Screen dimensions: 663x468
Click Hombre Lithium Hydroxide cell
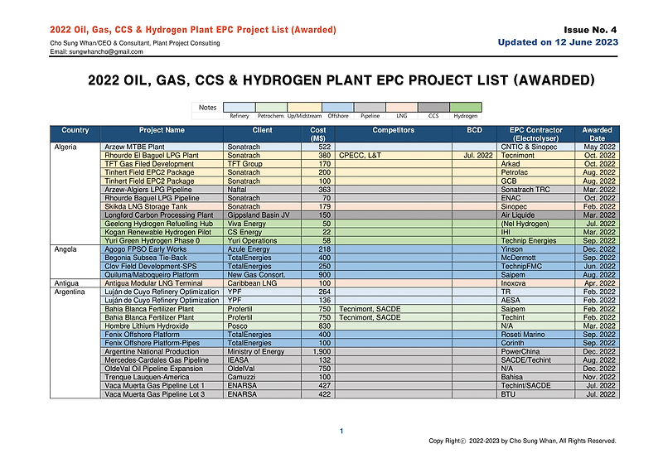[162, 326]
